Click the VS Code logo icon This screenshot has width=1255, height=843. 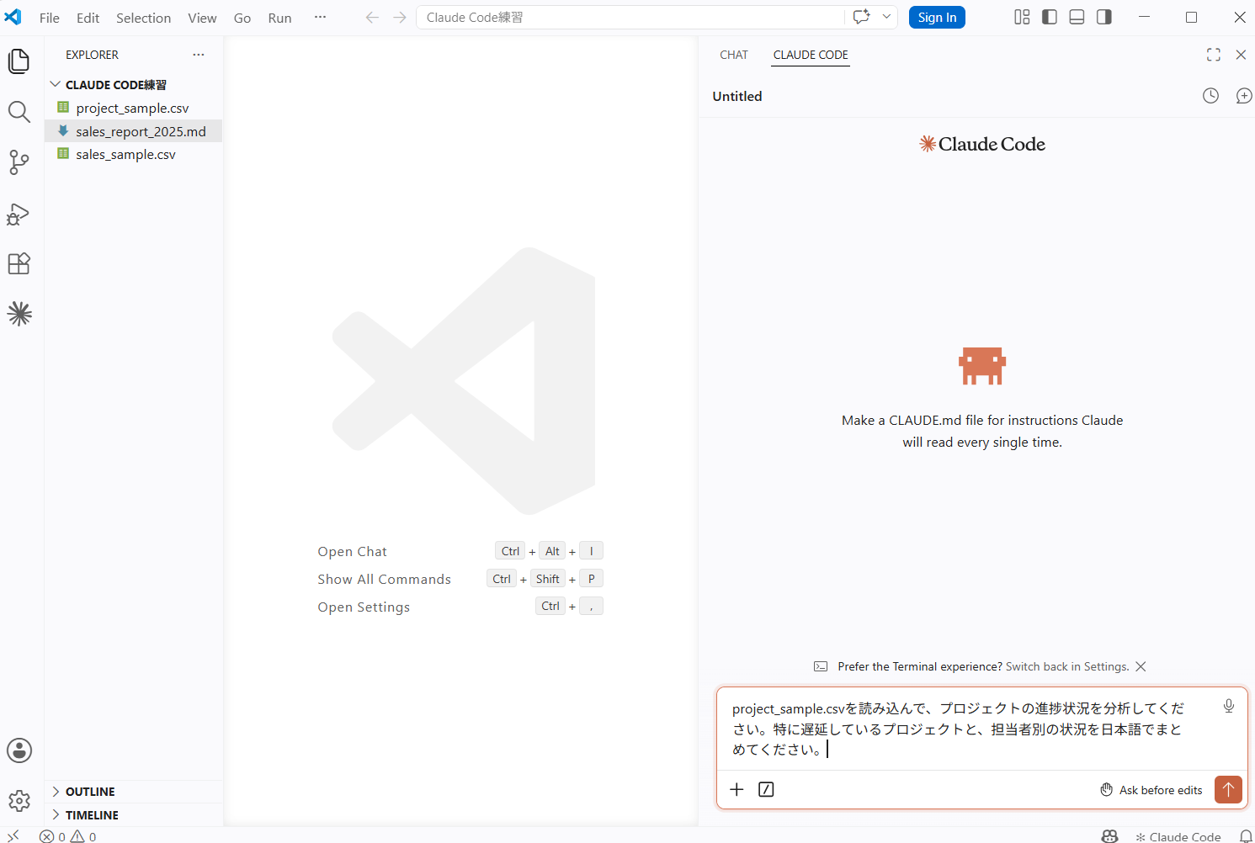pyautogui.click(x=13, y=17)
